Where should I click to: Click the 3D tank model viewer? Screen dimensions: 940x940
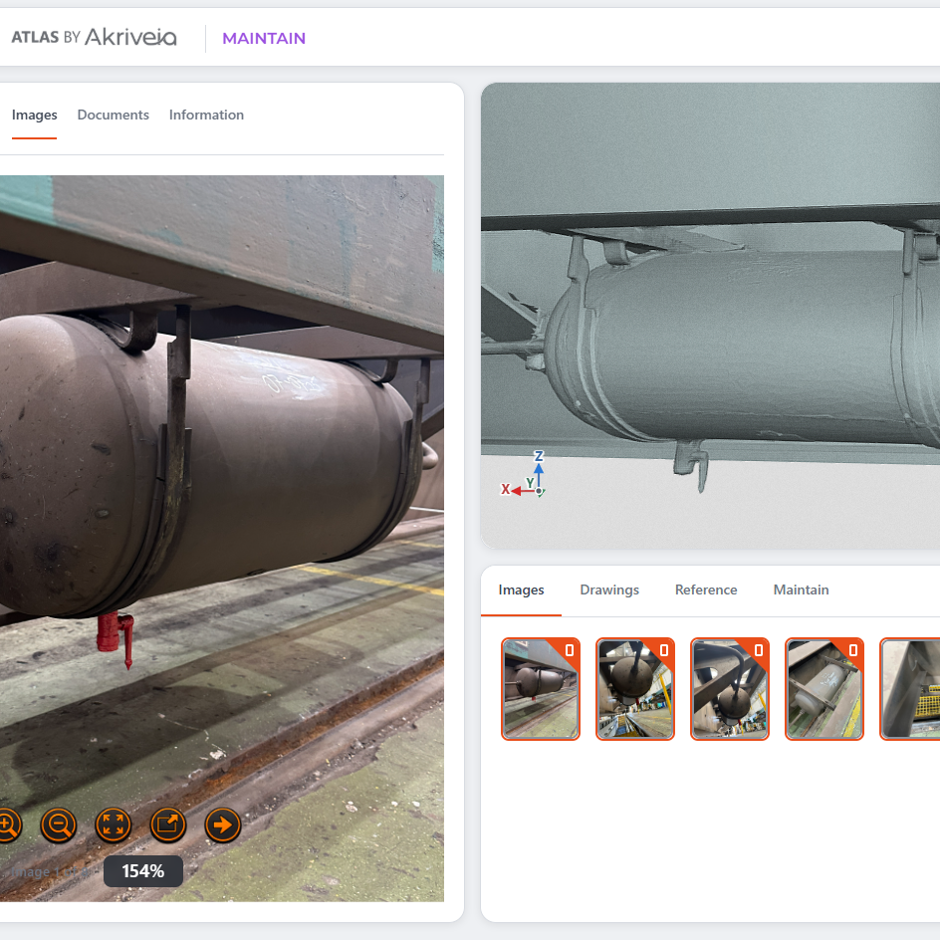[710, 316]
